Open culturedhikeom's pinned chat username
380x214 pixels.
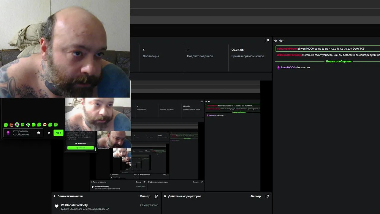tap(287, 48)
